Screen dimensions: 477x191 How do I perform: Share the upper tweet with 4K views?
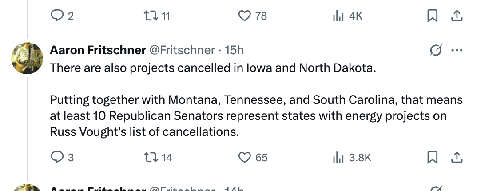(x=455, y=16)
